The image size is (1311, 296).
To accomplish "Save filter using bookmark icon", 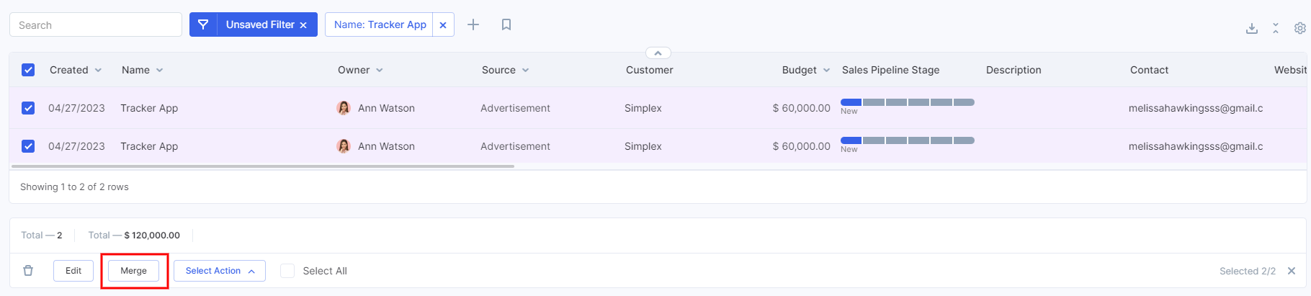I will click(x=506, y=24).
